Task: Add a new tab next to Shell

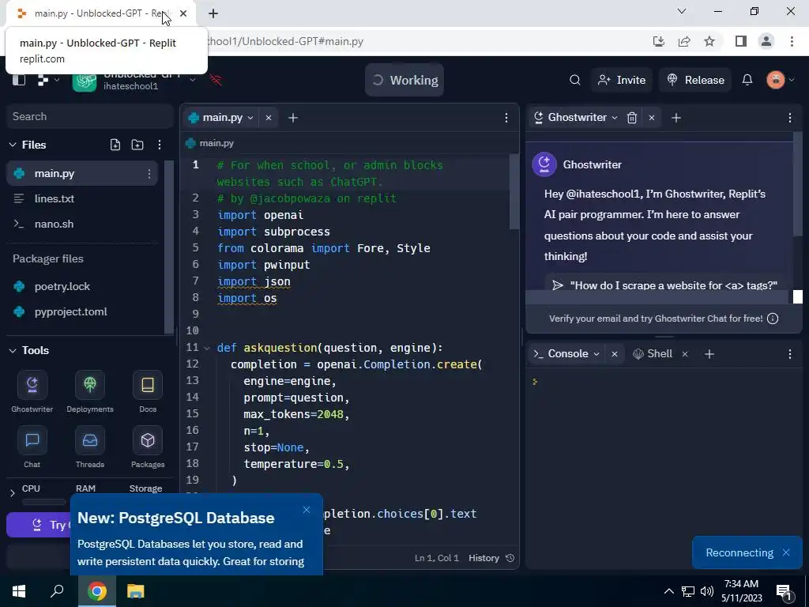Action: coord(709,354)
